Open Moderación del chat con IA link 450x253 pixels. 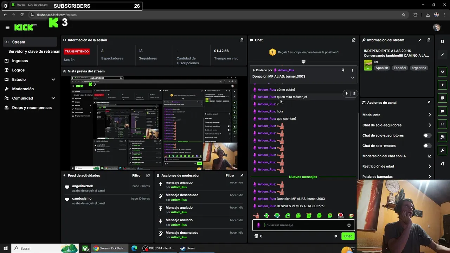[x=397, y=156]
